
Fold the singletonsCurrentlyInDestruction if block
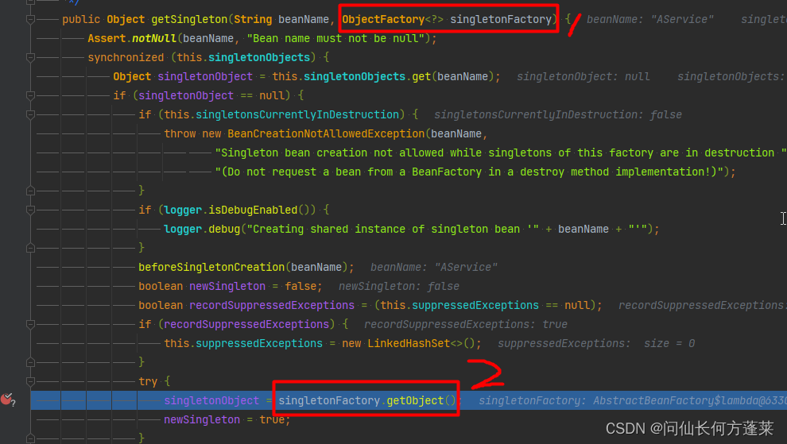30,115
